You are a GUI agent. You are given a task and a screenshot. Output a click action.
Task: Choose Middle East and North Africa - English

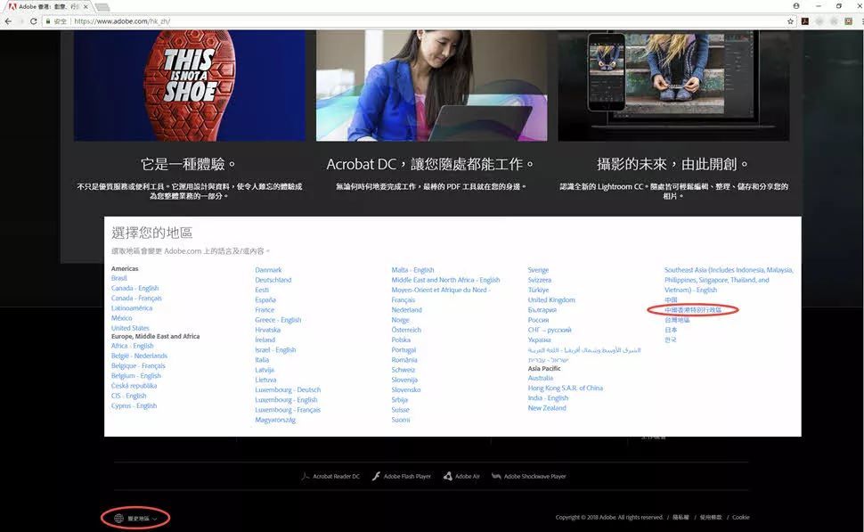click(445, 280)
